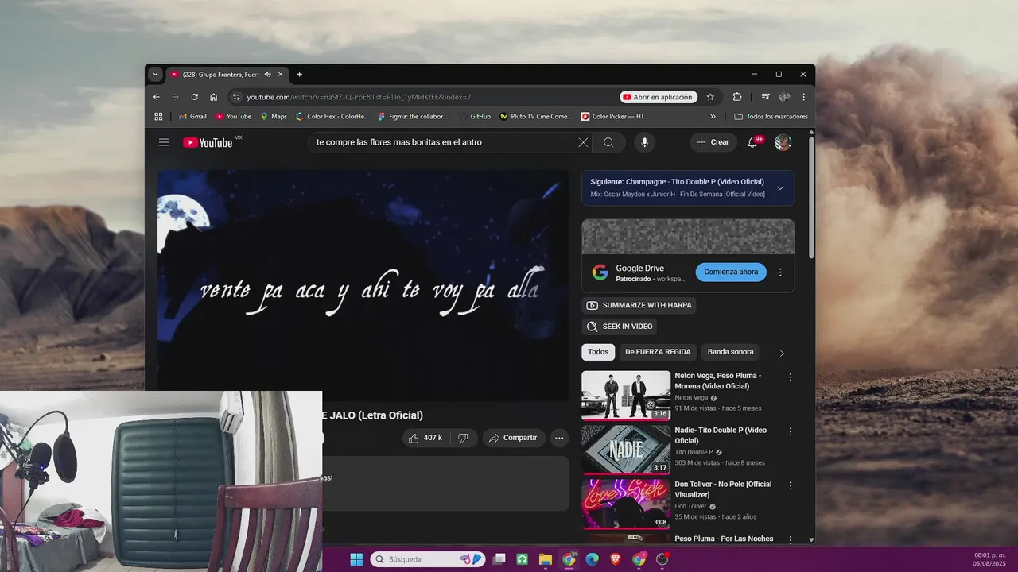The width and height of the screenshot is (1018, 572).
Task: Reload the page in Chrome
Action: pos(194,97)
